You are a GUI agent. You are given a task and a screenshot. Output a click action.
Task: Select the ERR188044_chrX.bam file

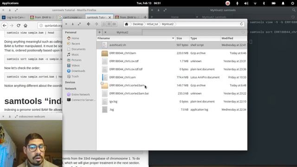(172, 53)
